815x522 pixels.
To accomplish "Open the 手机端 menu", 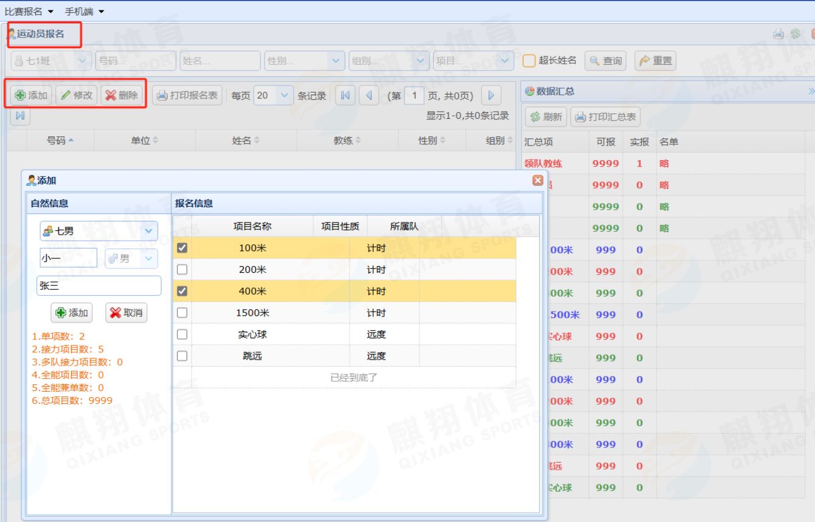I will [x=84, y=12].
